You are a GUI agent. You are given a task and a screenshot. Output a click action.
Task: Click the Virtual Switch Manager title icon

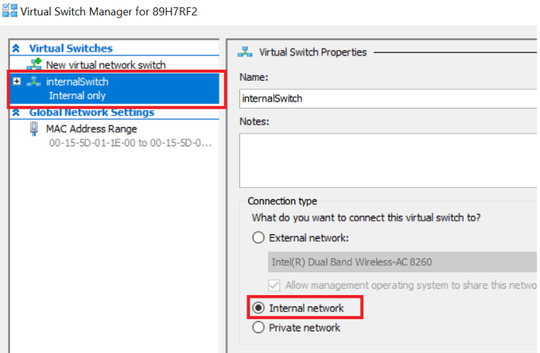coord(9,12)
